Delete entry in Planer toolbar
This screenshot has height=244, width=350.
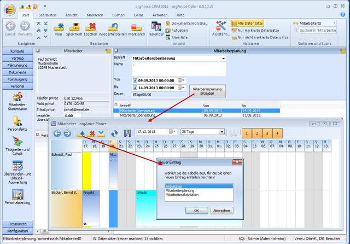(x=91, y=133)
